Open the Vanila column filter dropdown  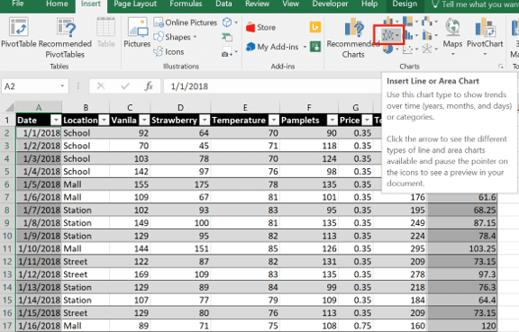145,120
